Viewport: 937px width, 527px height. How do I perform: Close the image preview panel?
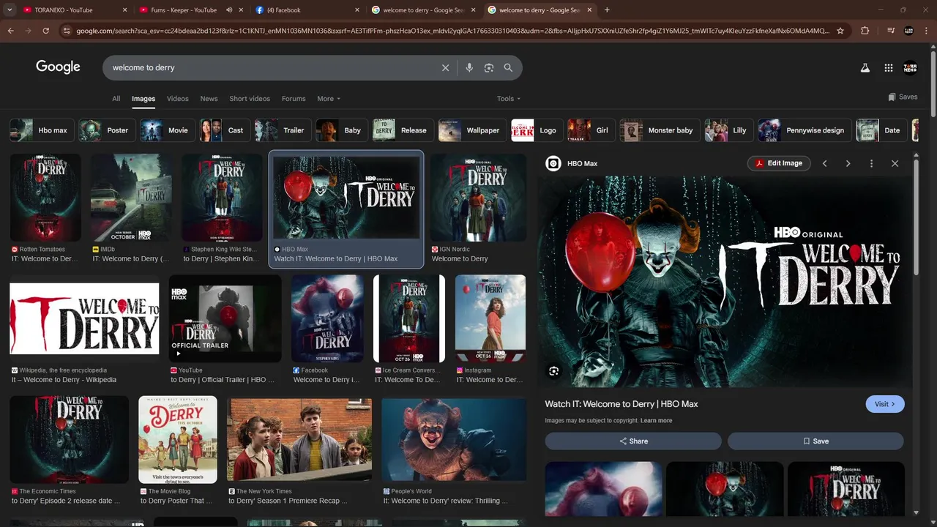(x=895, y=163)
